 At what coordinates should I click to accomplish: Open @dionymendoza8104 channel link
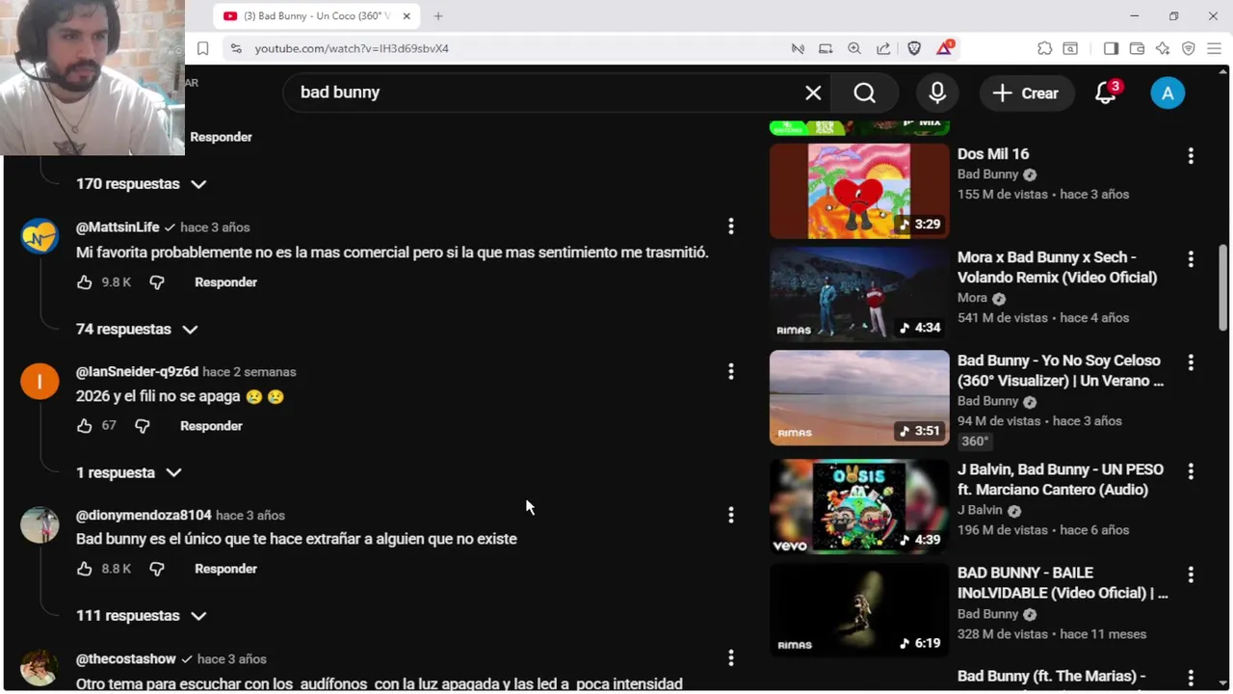(144, 515)
